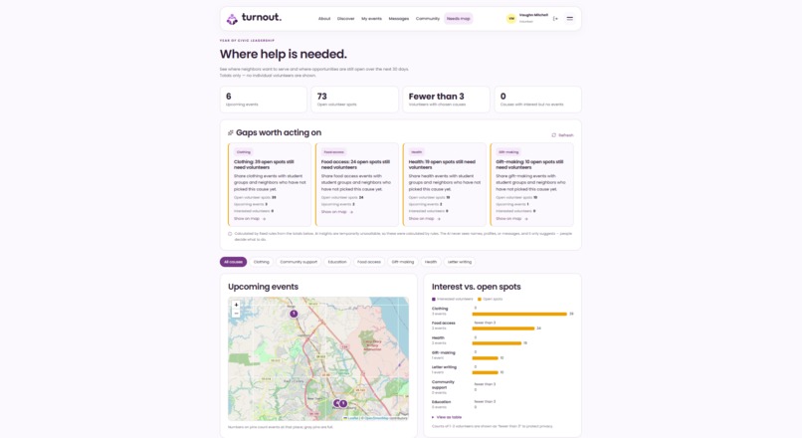This screenshot has height=438, width=802.
Task: Click the Vaughn Mitchell user name
Action: pos(533,15)
